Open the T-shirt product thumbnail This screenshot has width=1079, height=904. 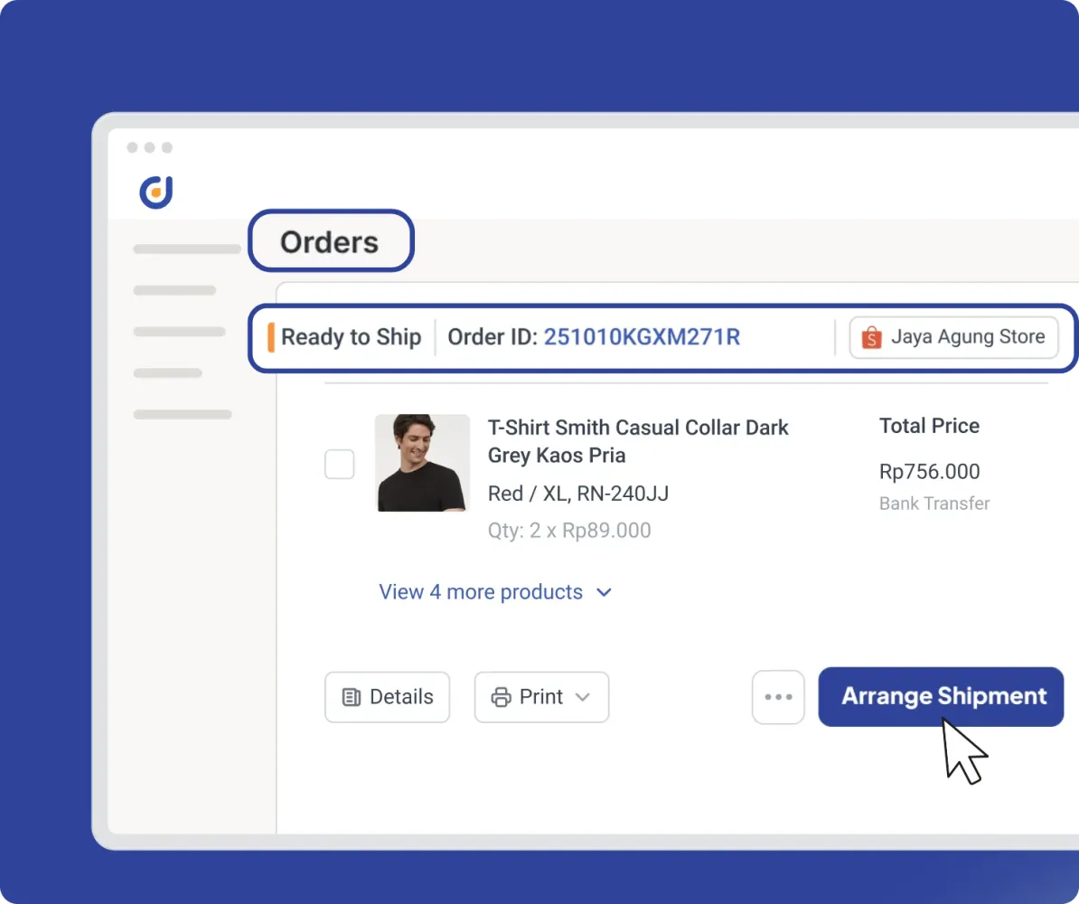[423, 463]
